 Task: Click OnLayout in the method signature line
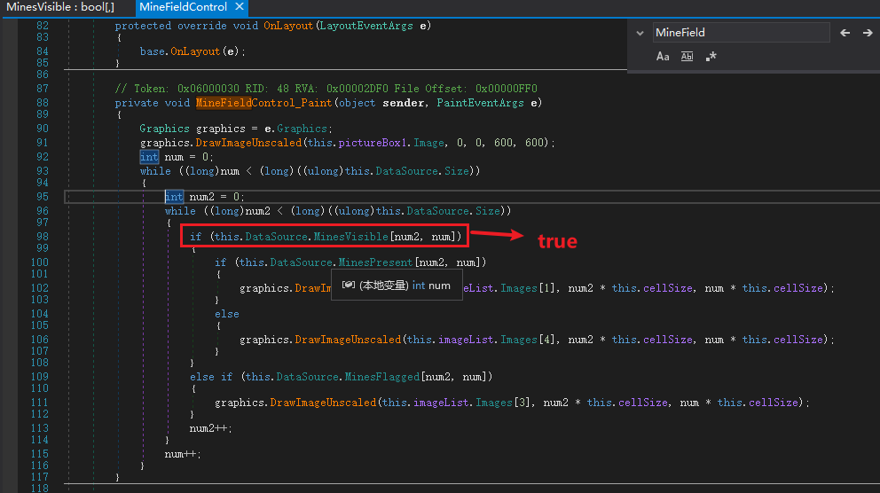pos(287,26)
